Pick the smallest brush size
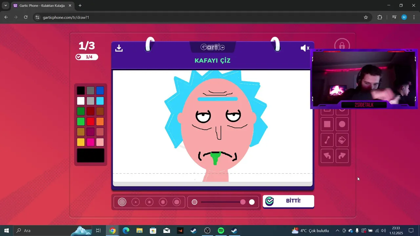420x236 pixels. pos(122,202)
